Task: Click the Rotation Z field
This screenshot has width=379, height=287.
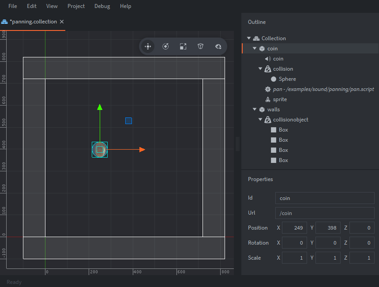Action: 362,243
